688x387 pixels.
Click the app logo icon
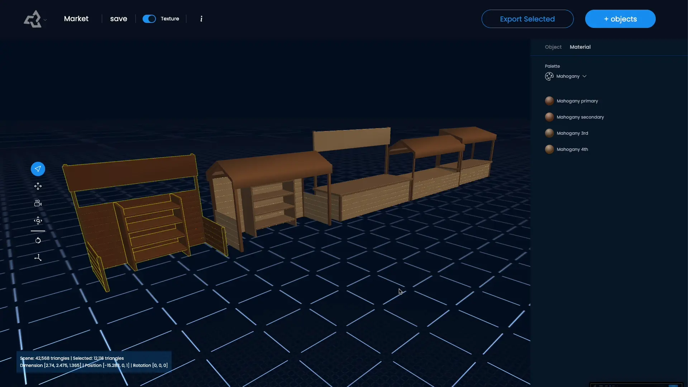tap(33, 19)
